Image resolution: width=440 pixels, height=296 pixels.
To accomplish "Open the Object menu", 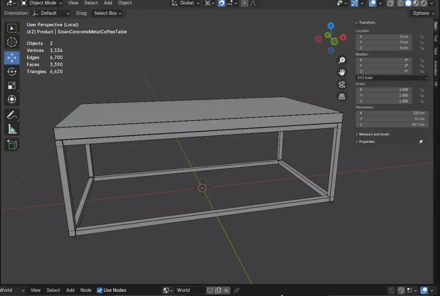I will pyautogui.click(x=125, y=3).
